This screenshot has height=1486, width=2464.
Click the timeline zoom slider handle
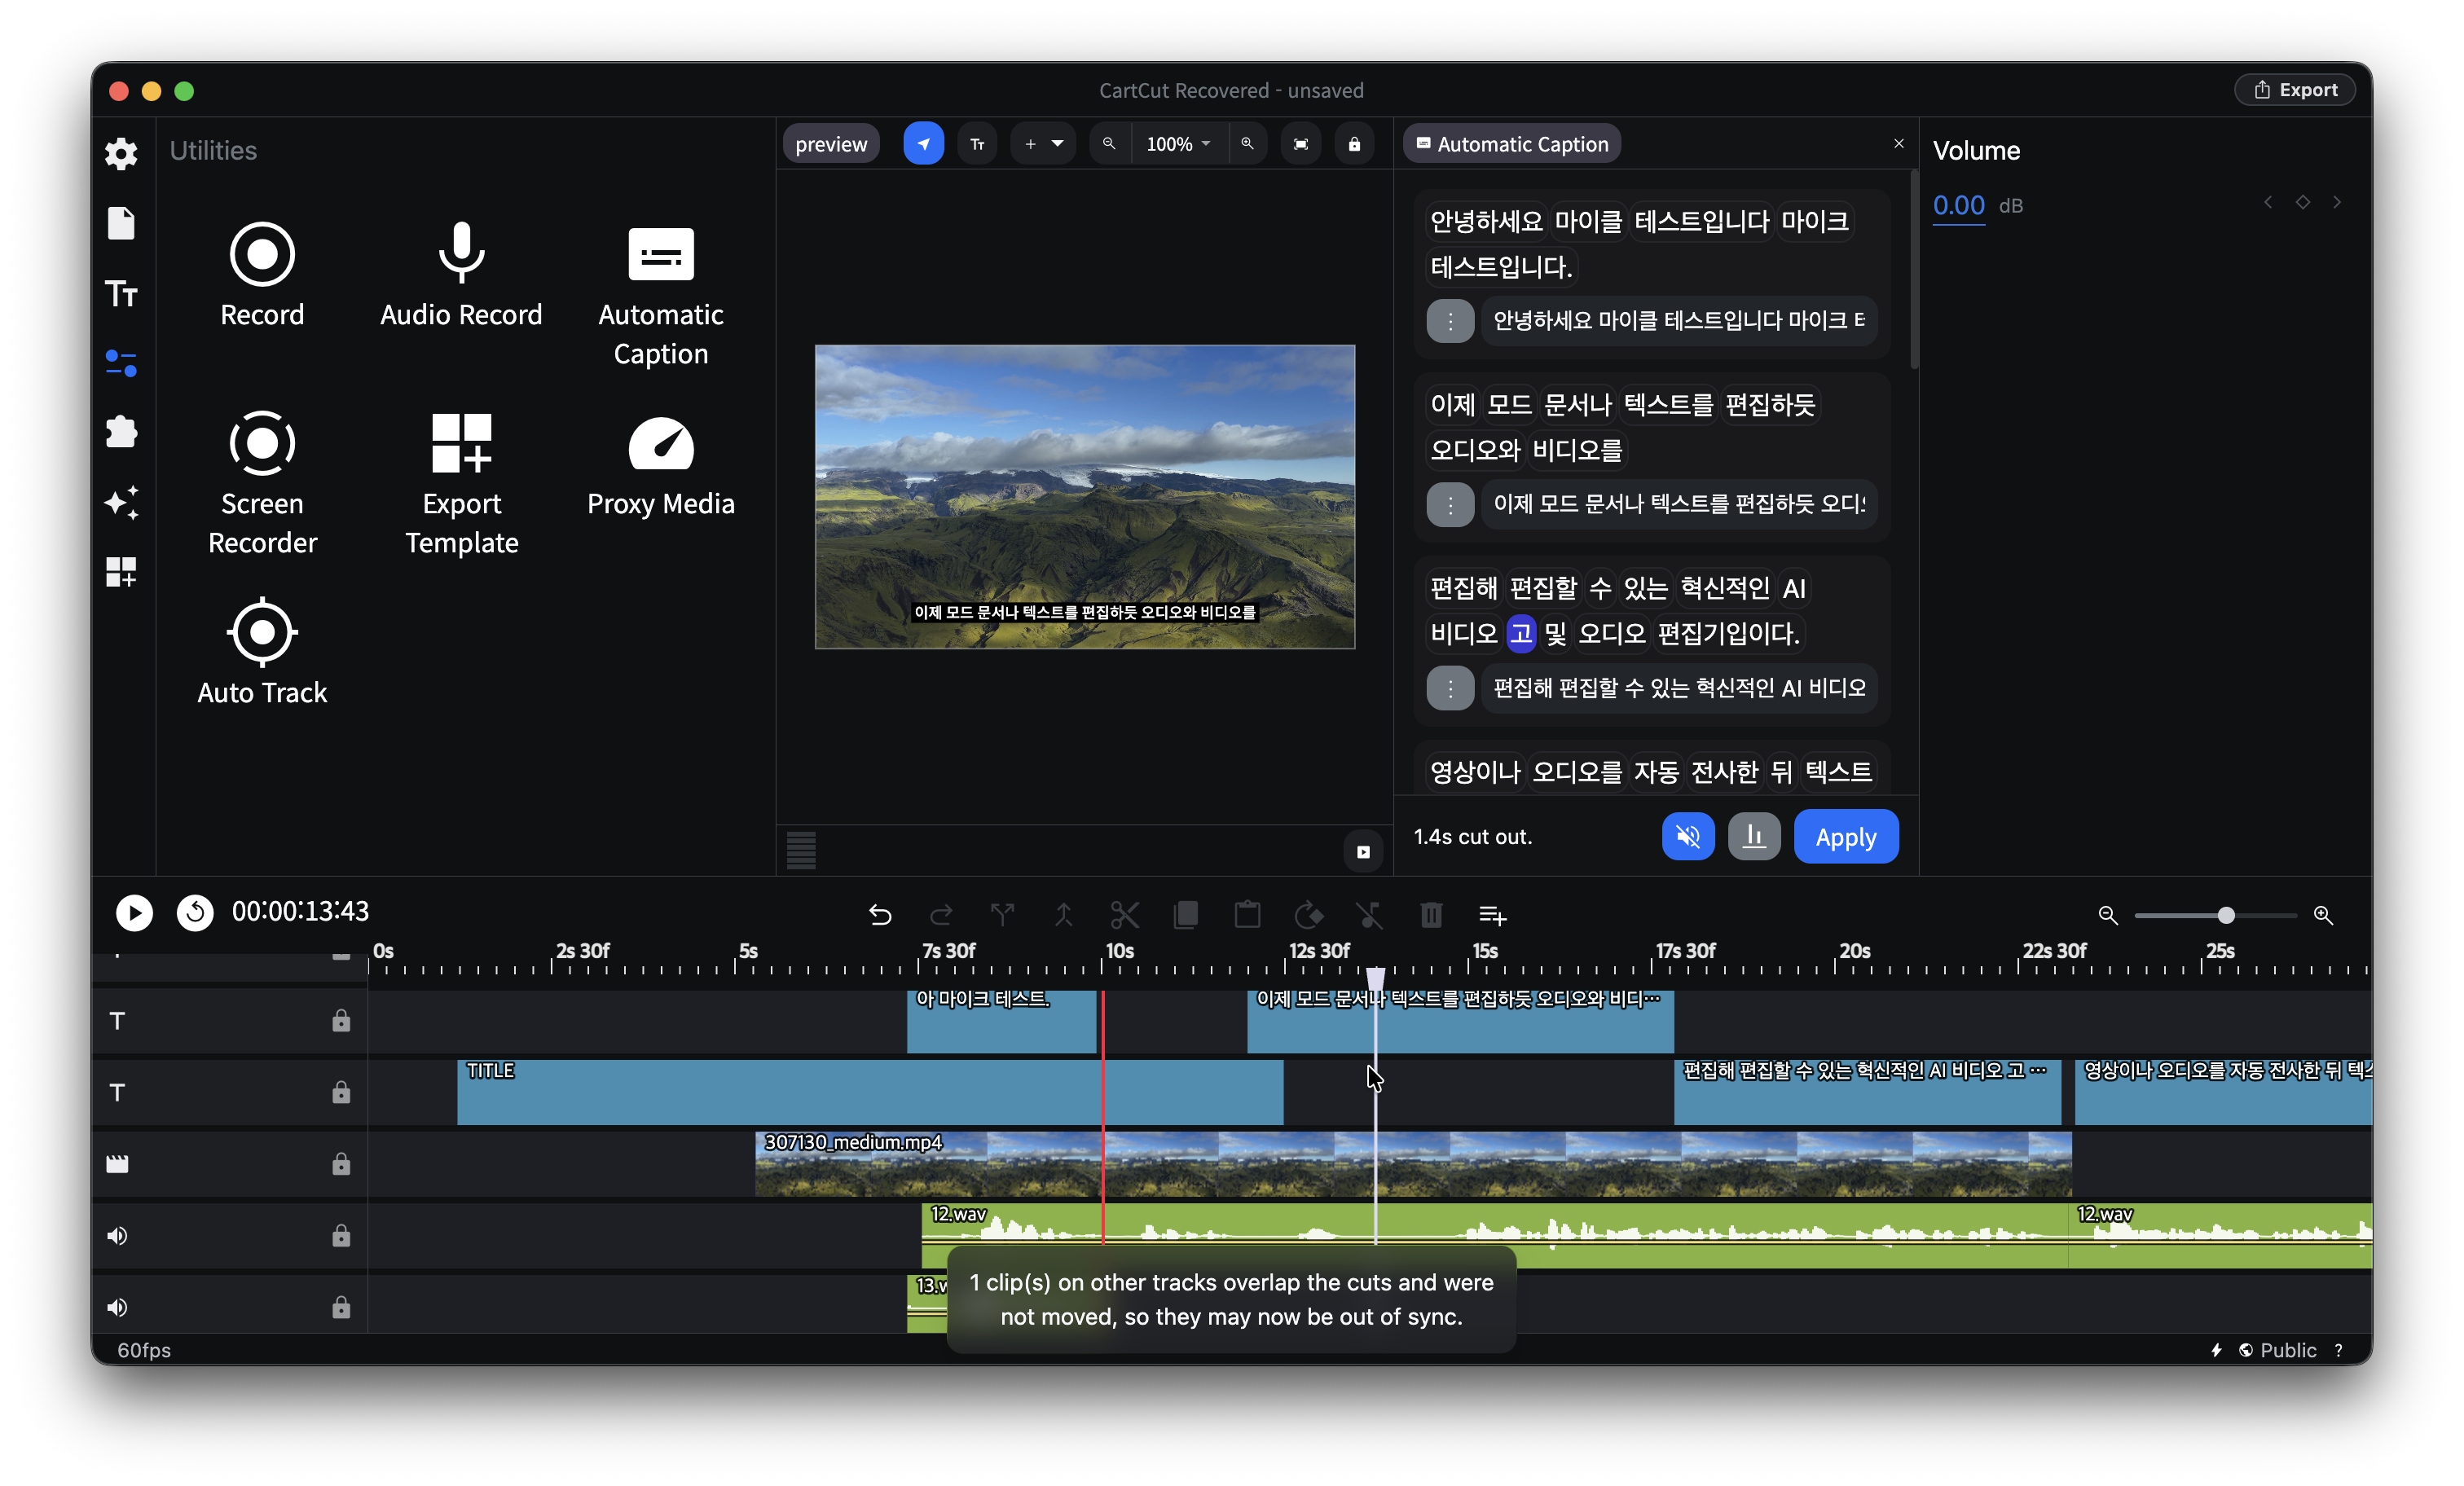(x=2226, y=915)
